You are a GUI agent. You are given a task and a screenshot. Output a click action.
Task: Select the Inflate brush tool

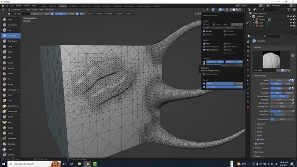(x=11, y=52)
